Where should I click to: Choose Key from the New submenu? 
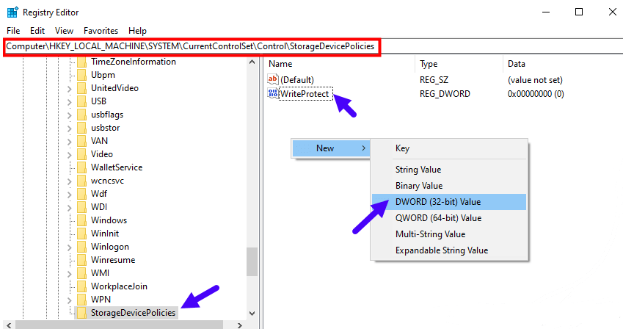(x=449, y=148)
